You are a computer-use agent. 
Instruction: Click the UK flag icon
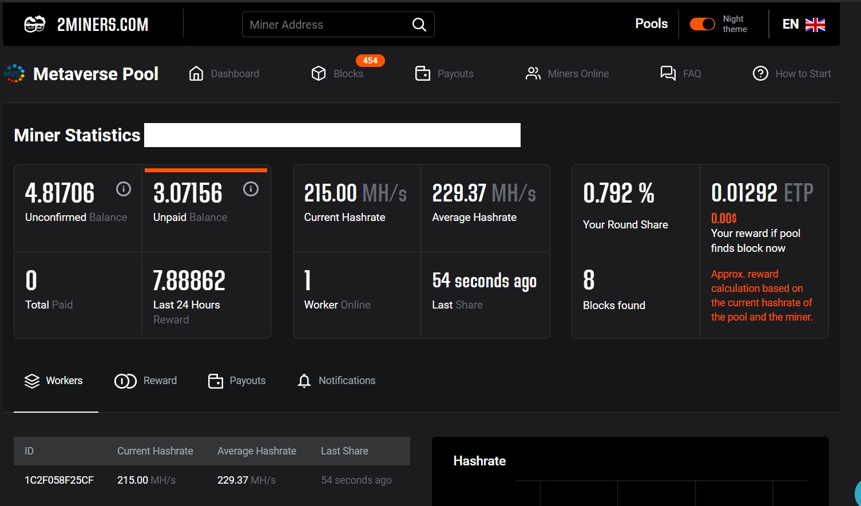pos(815,25)
